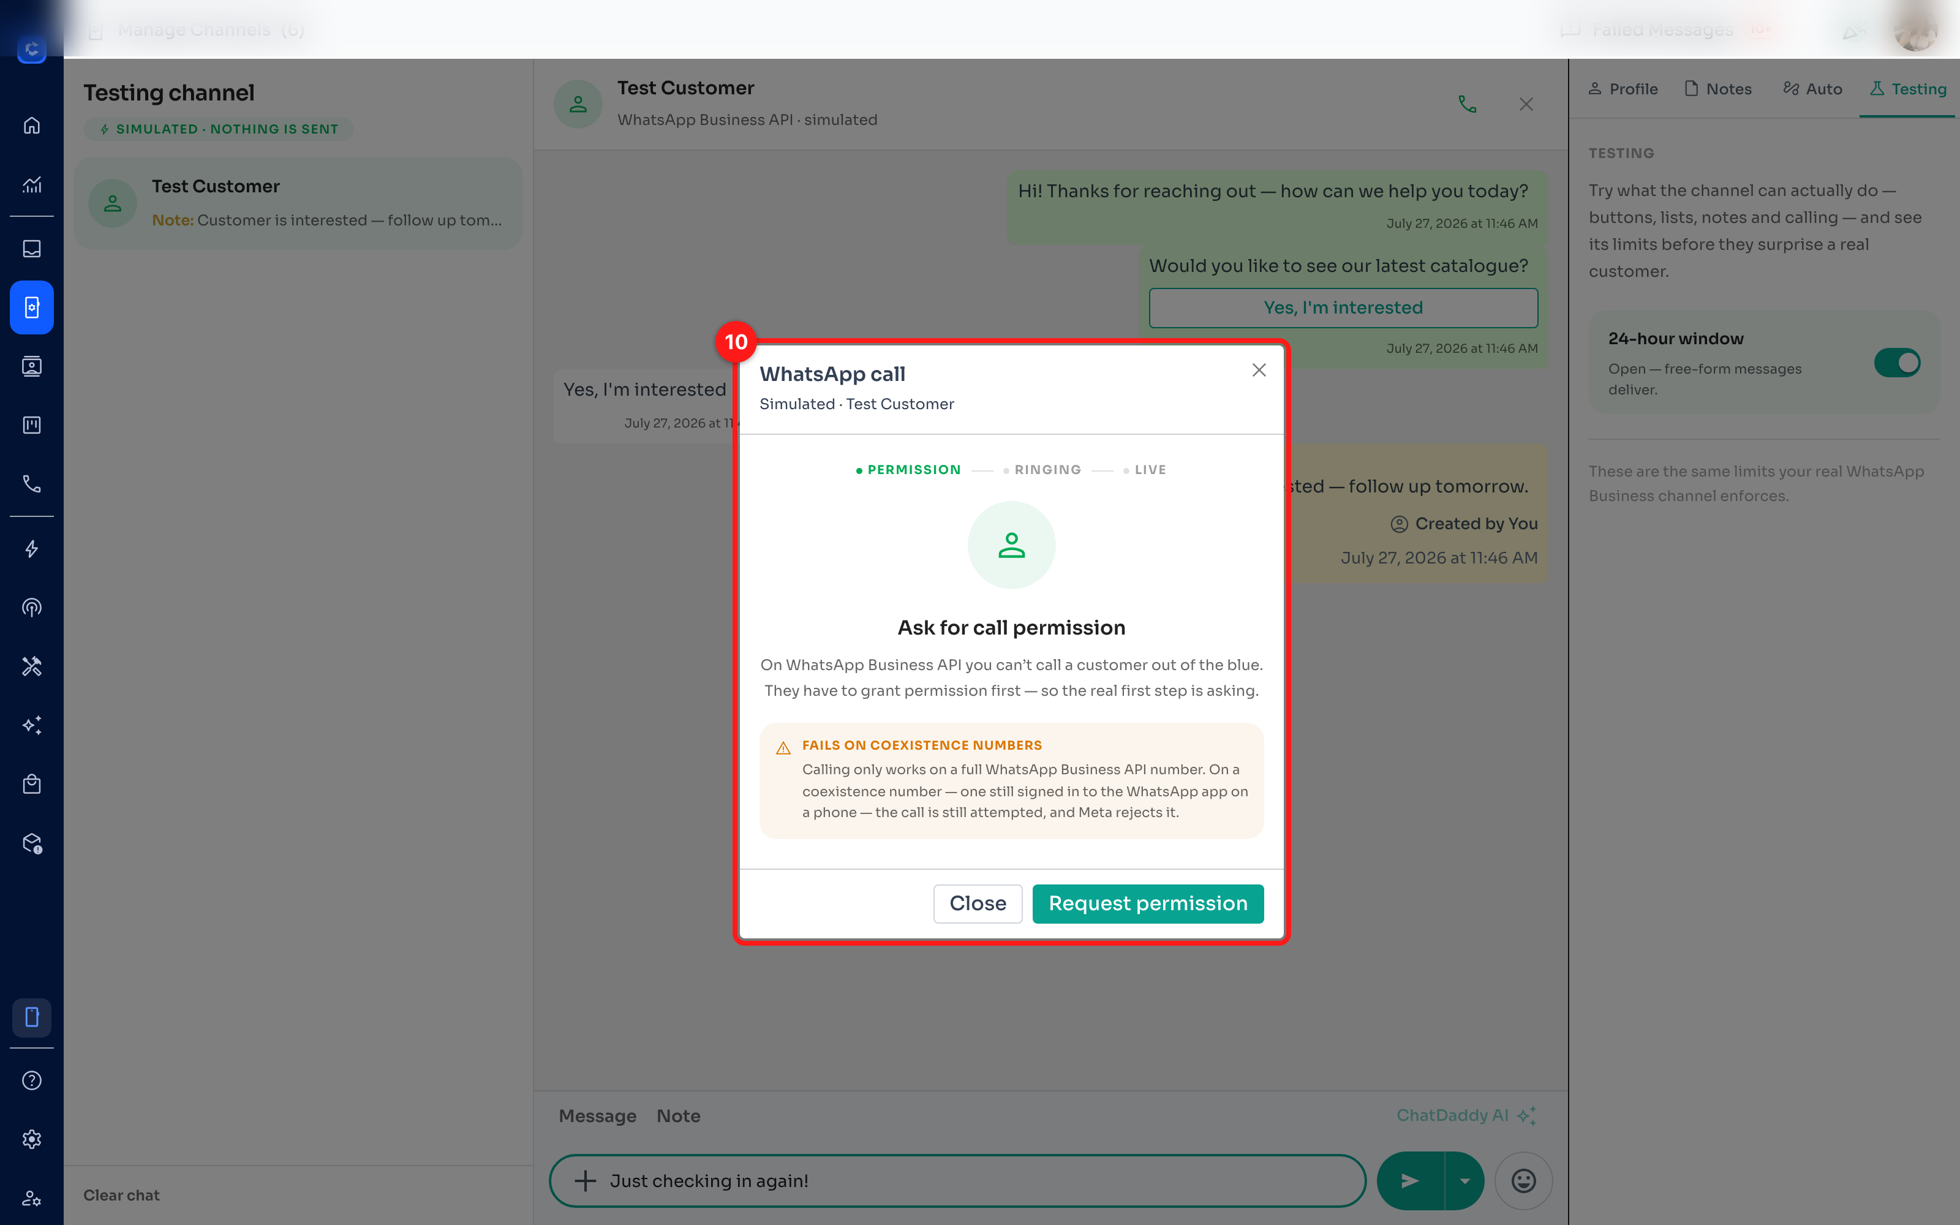Screen dimensions: 1960x1225
Task: Add attachment with the plus icon
Action: (x=585, y=1180)
